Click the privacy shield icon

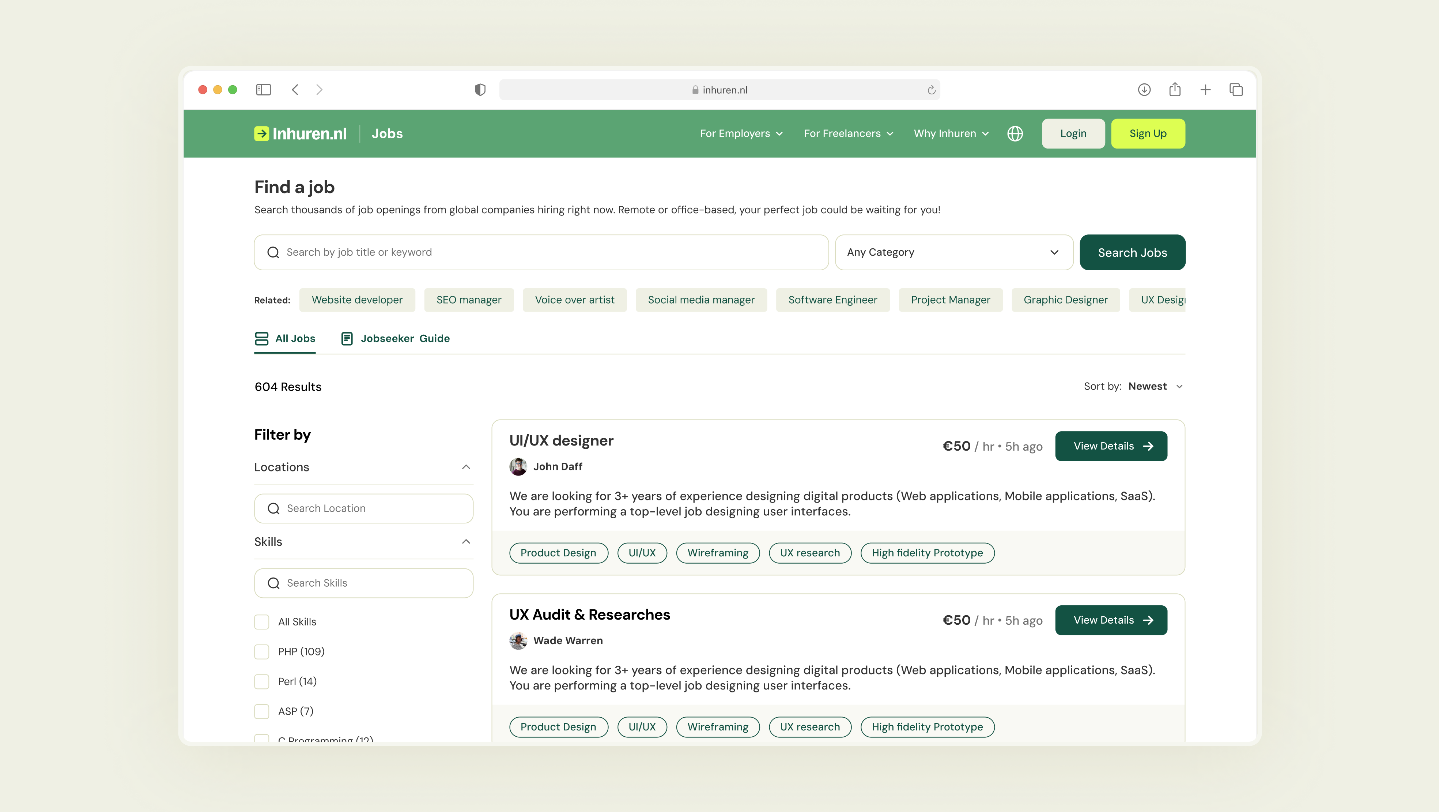(480, 89)
